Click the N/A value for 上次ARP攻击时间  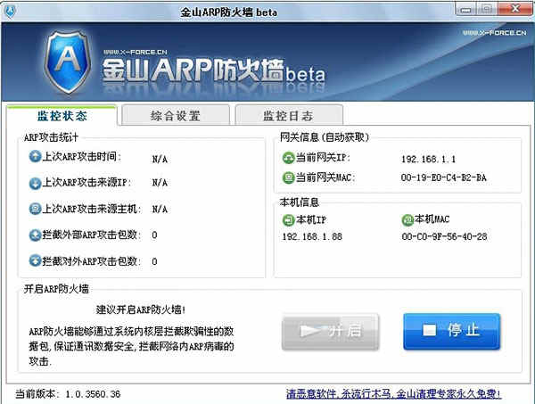point(160,160)
